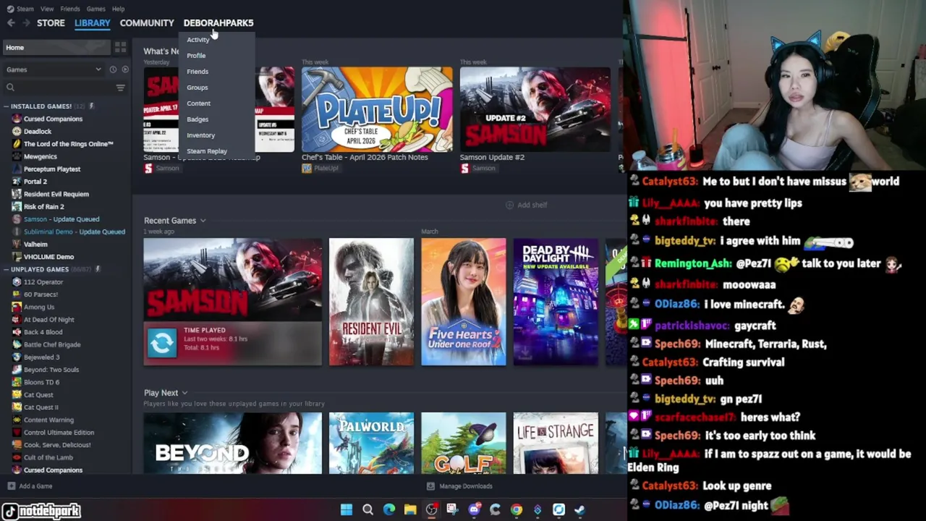Toggle the collections grid view icon
The height and width of the screenshot is (521, 926).
point(120,48)
